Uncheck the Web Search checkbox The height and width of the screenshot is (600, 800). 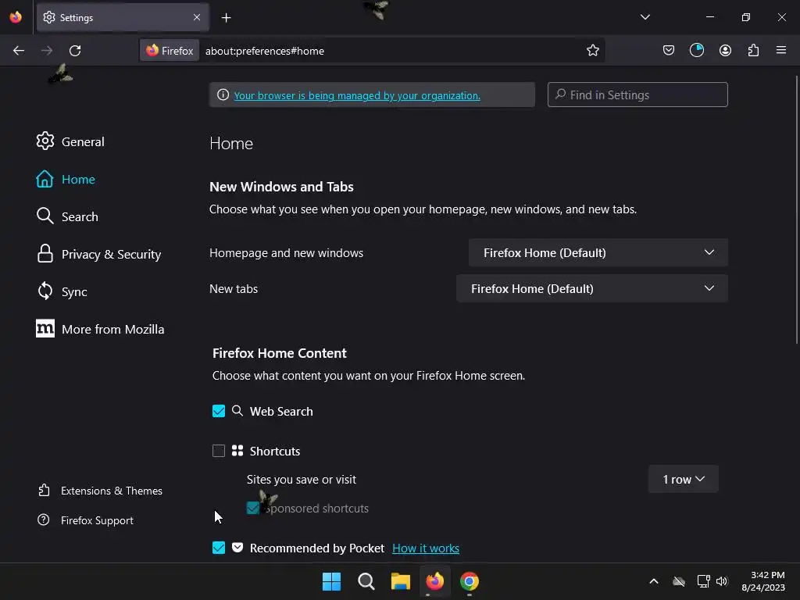(219, 411)
